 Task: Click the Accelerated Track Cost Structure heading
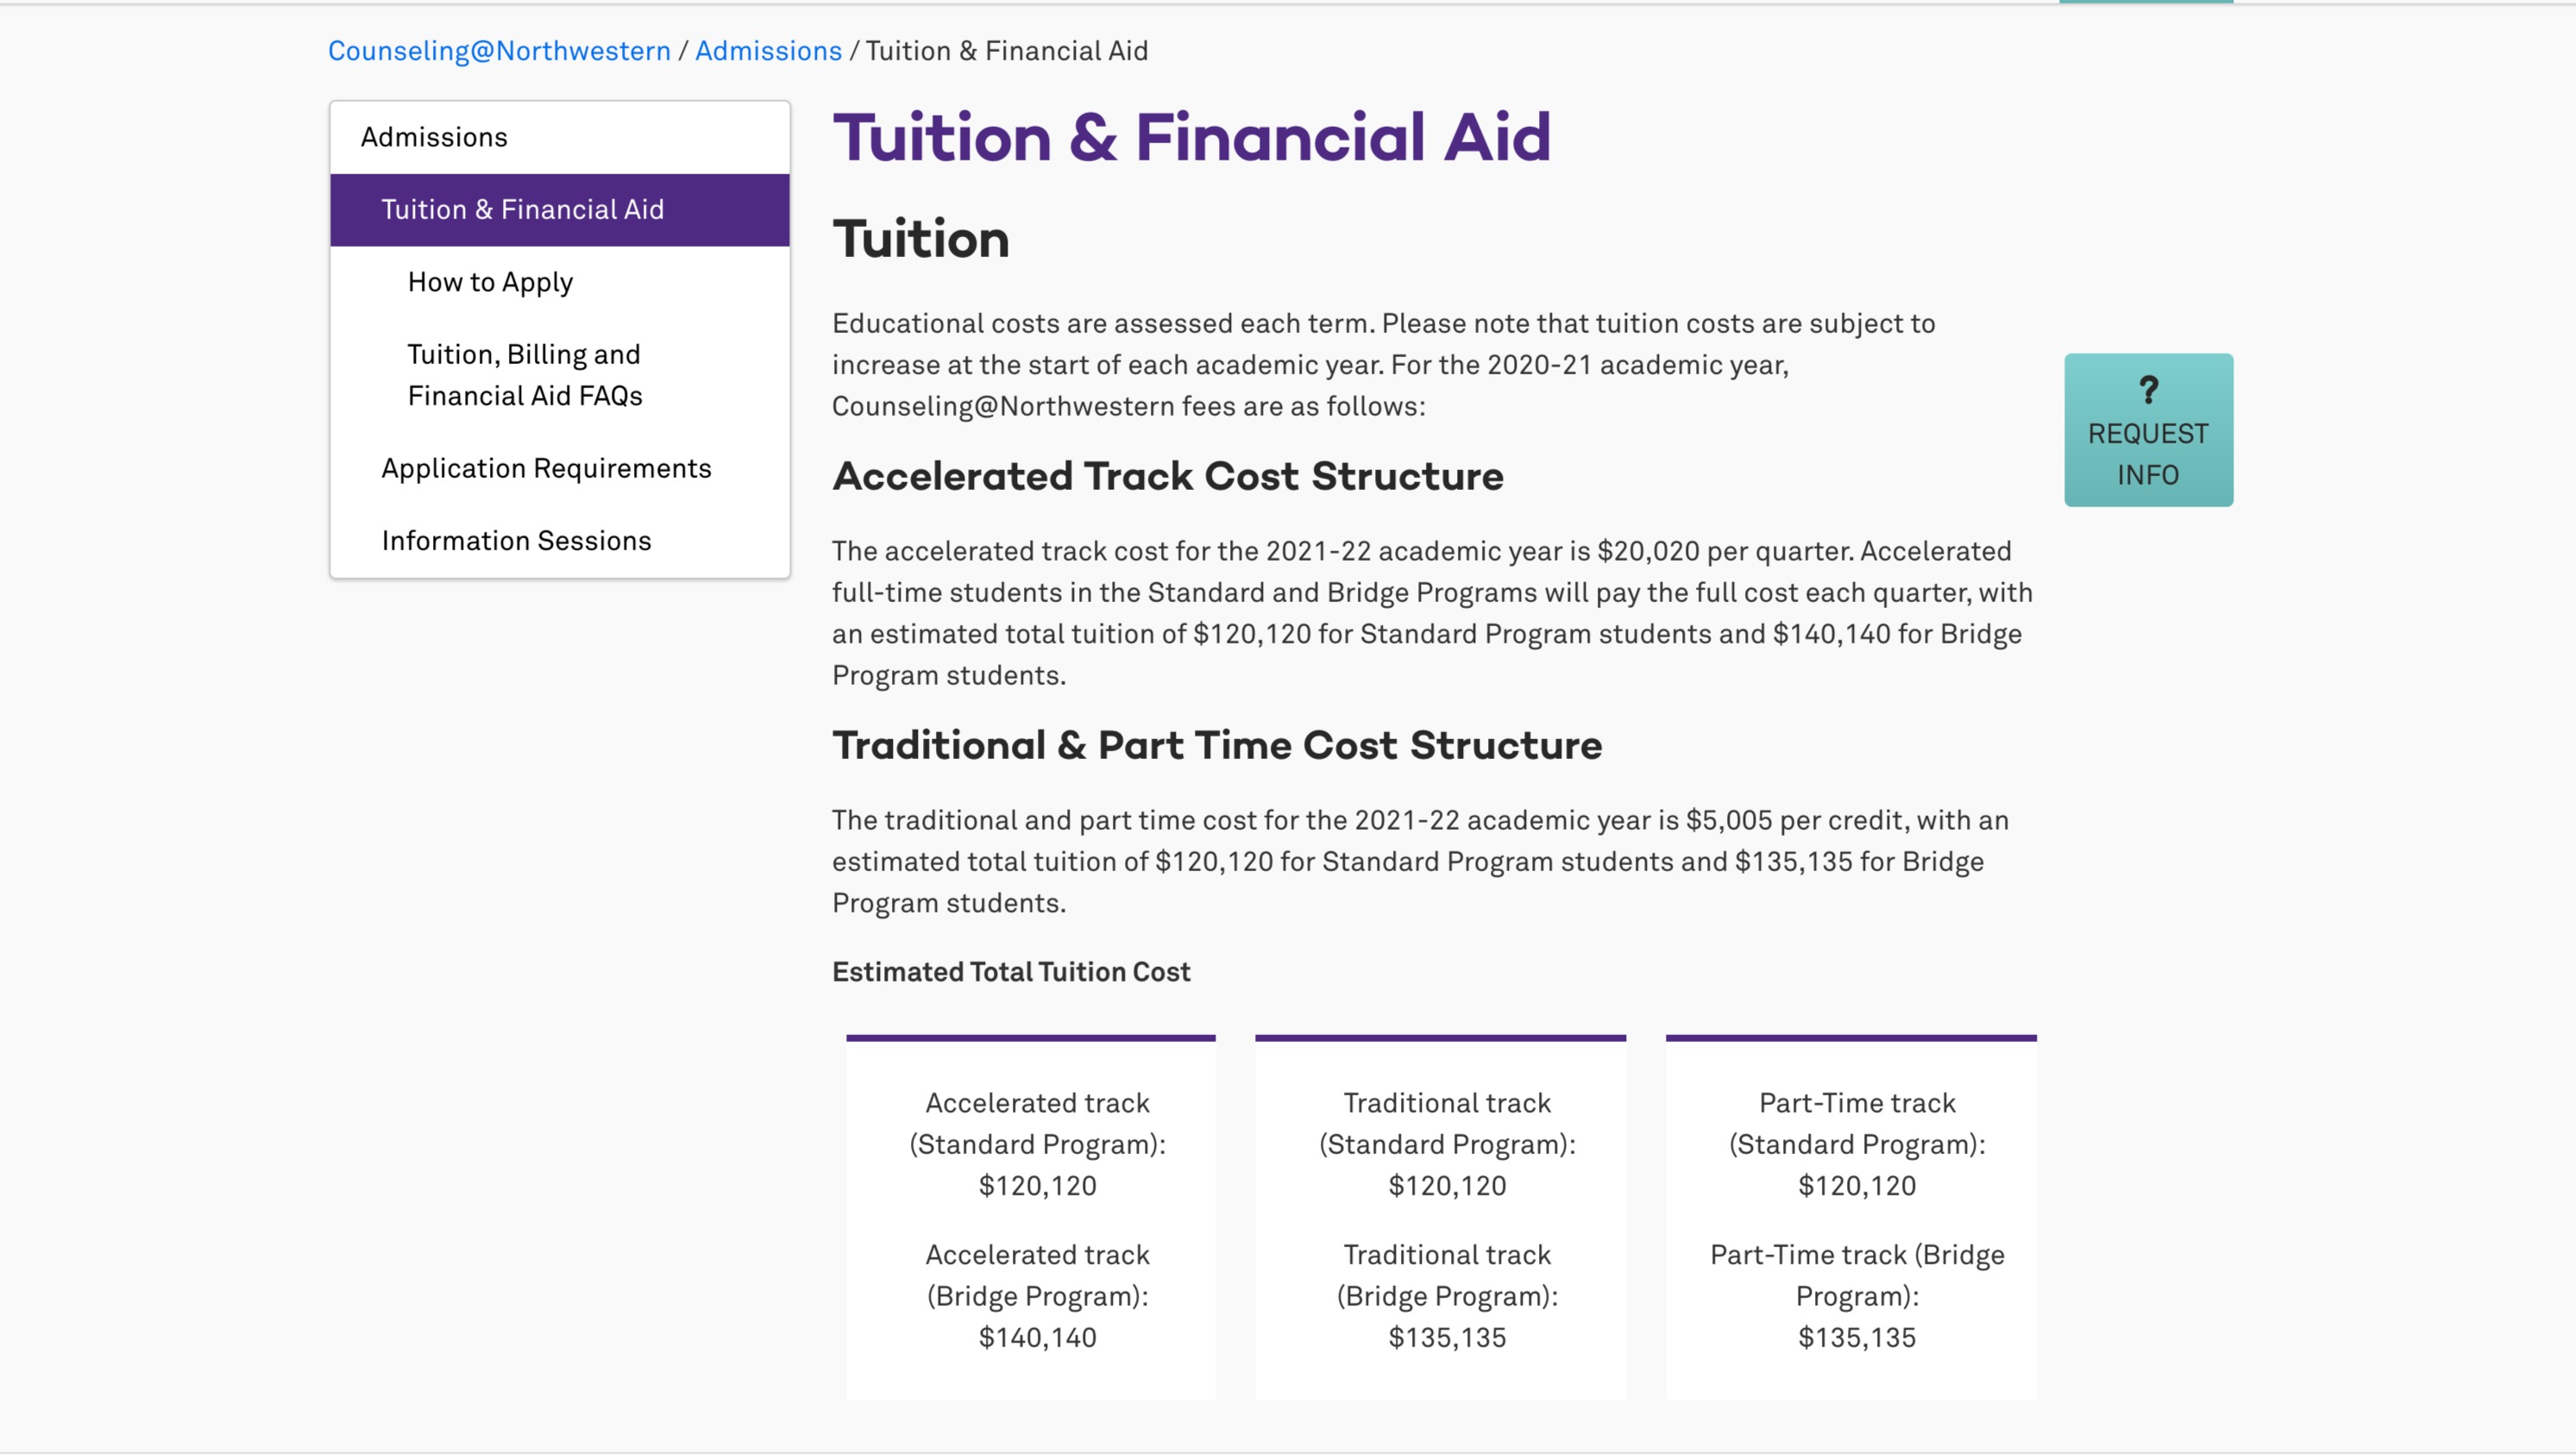[1168, 476]
